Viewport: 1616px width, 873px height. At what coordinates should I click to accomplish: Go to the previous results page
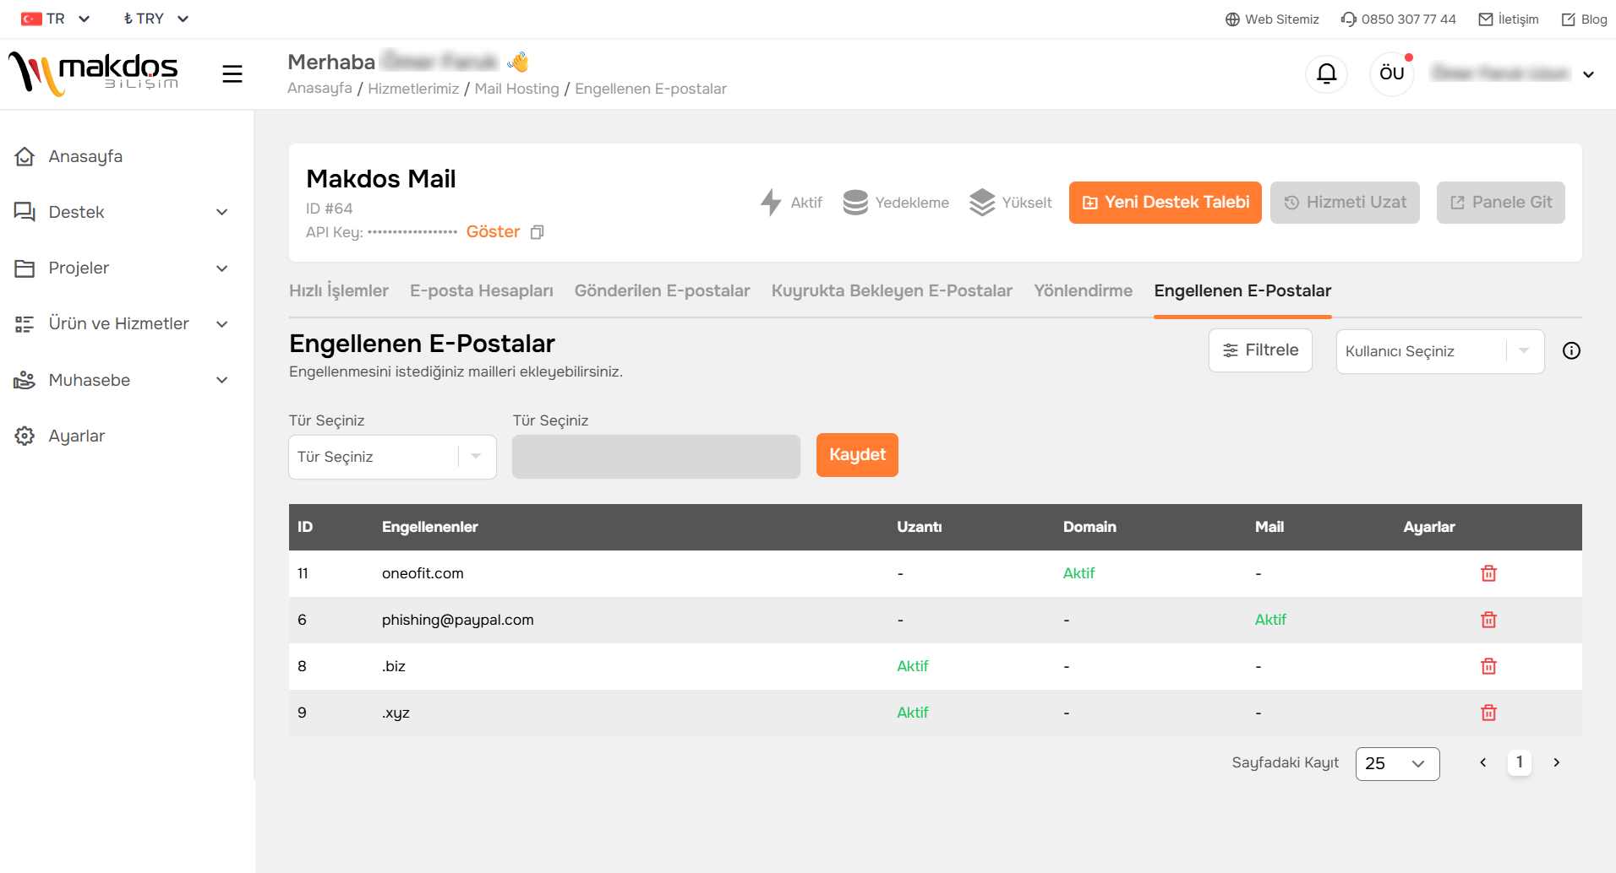point(1482,762)
